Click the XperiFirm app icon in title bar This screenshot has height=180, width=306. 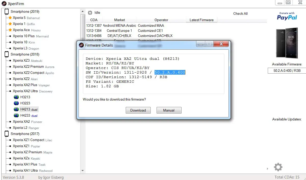(4, 4)
